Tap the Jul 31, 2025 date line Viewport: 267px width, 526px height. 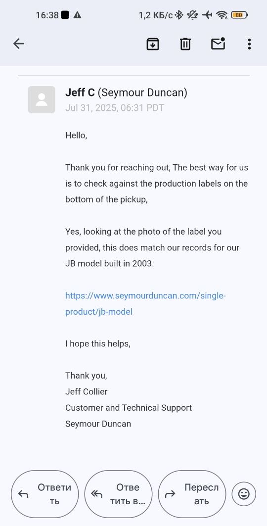coord(115,108)
